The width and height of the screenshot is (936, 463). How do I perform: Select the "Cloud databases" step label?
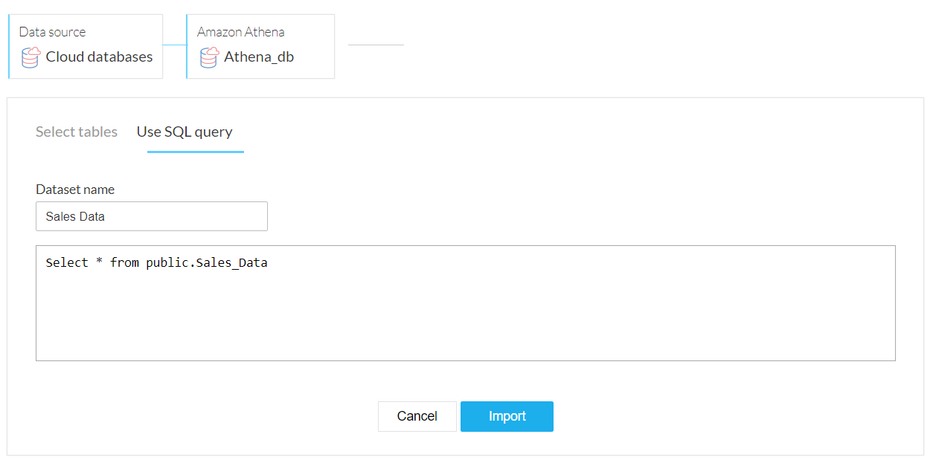click(x=99, y=57)
